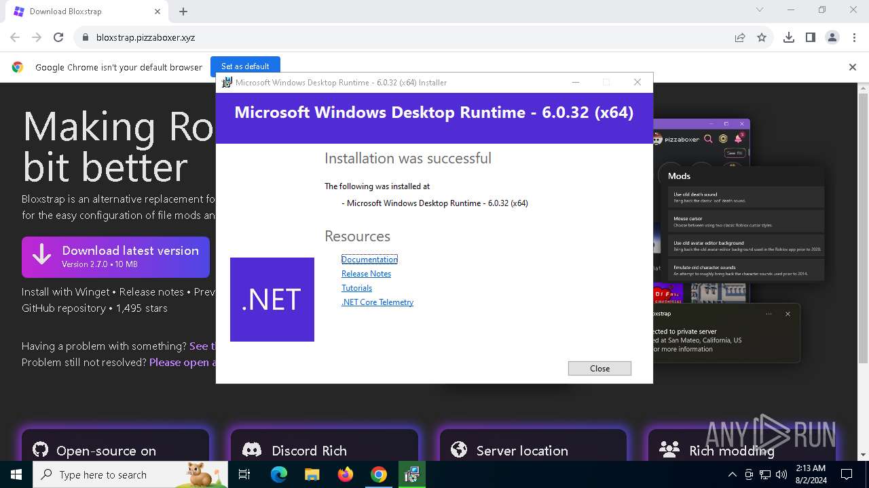Viewport: 869px width, 488px height.
Task: Open Chrome tab search dropdown
Action: click(760, 9)
